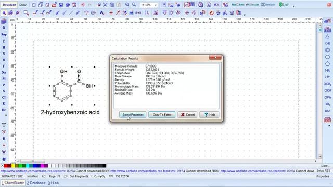Switch to Draw mode
Screen dimensions: 333x187
23,5
